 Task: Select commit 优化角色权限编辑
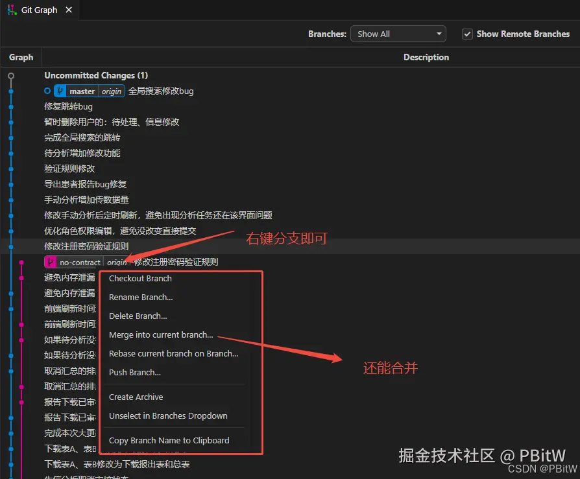pos(120,231)
